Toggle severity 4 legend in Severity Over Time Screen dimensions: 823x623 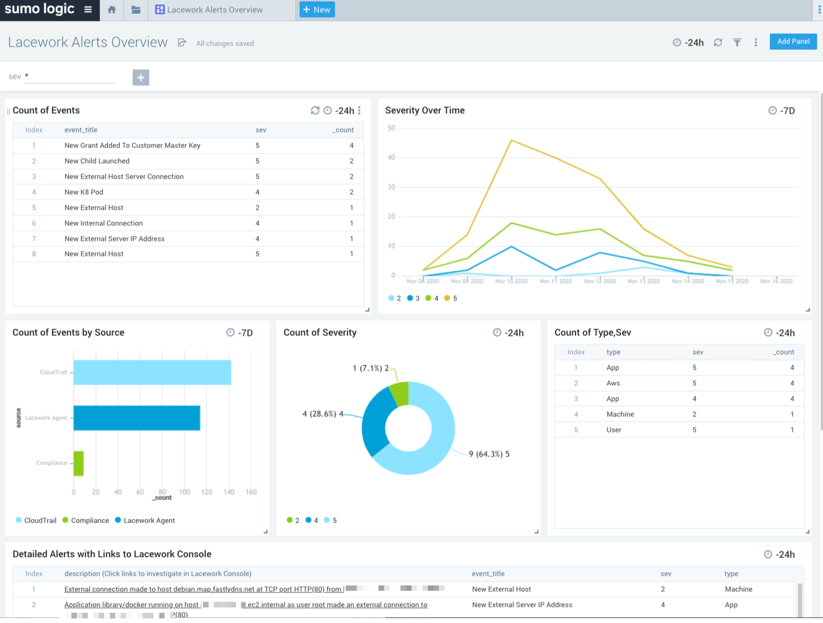point(432,298)
